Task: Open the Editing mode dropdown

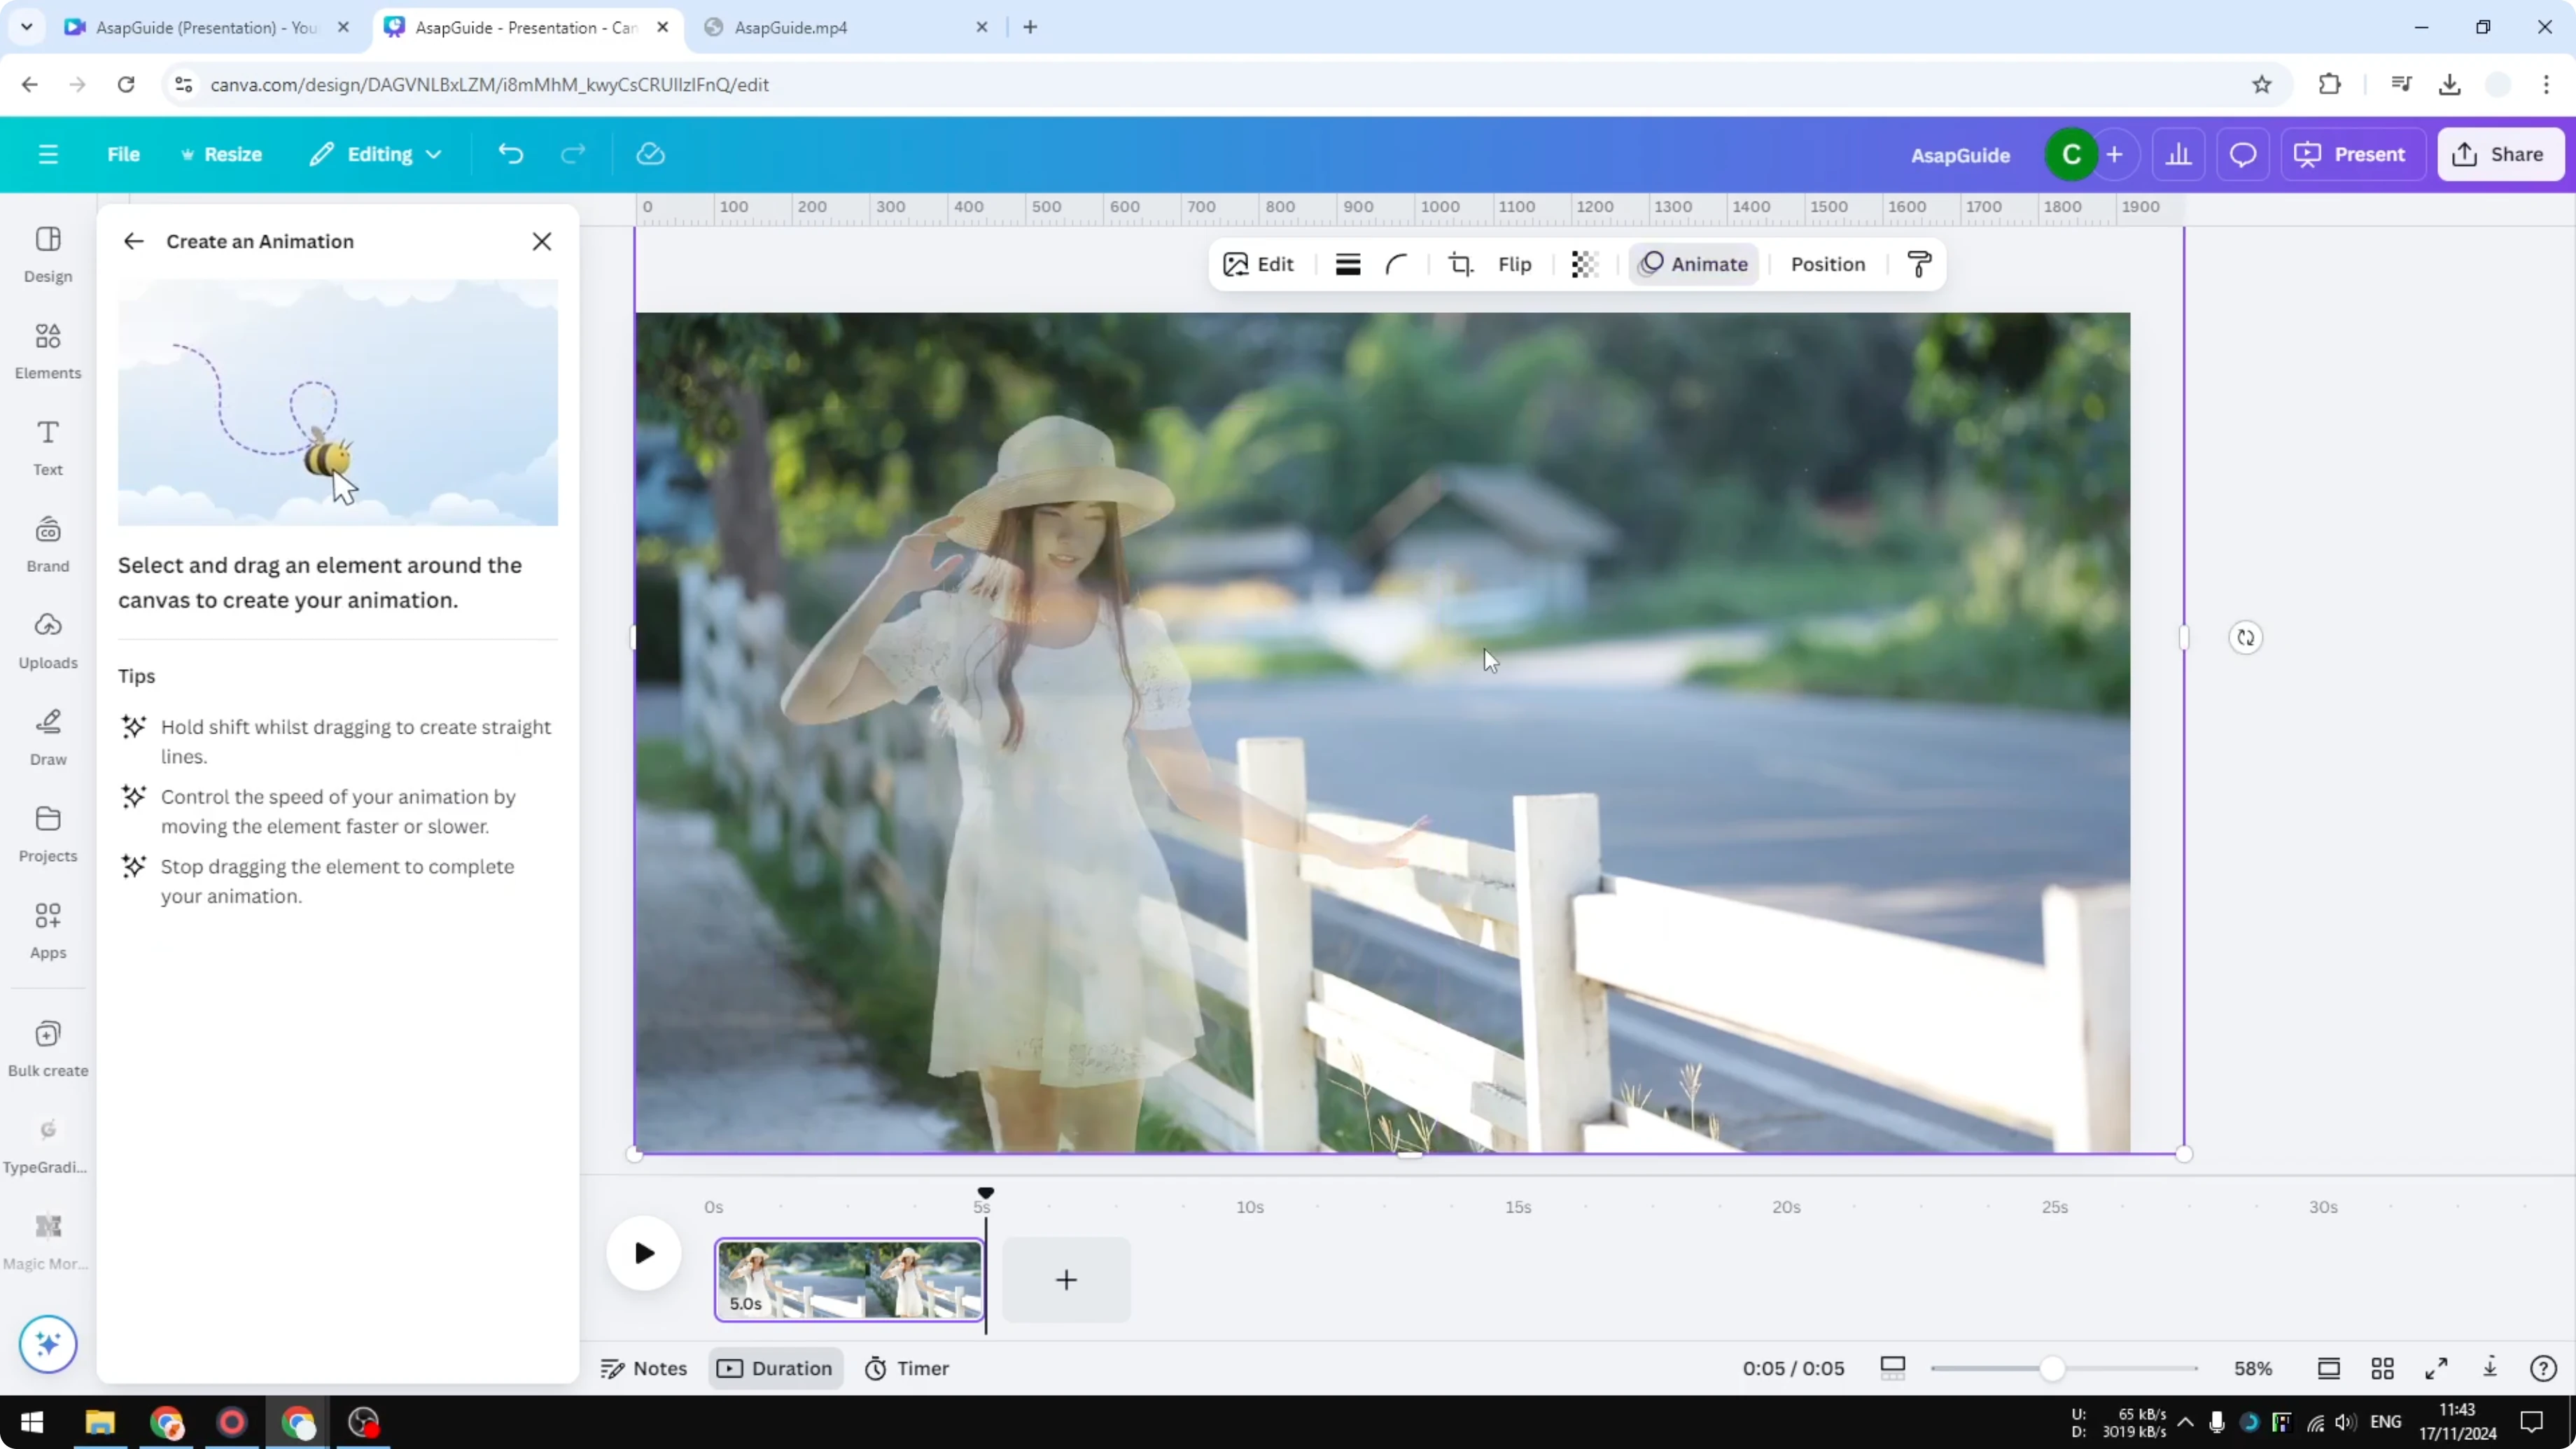Action: coord(376,154)
